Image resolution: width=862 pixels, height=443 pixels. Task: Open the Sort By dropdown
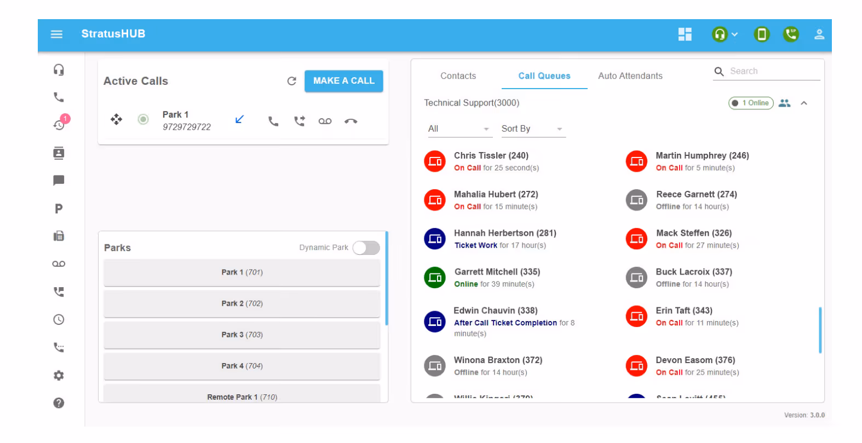(x=533, y=129)
